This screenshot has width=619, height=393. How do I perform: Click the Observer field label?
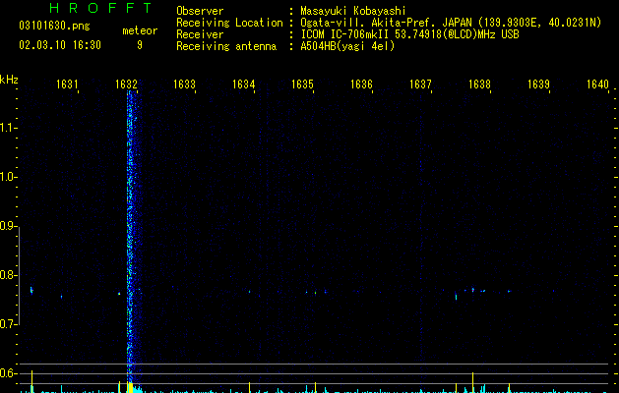[x=200, y=11]
